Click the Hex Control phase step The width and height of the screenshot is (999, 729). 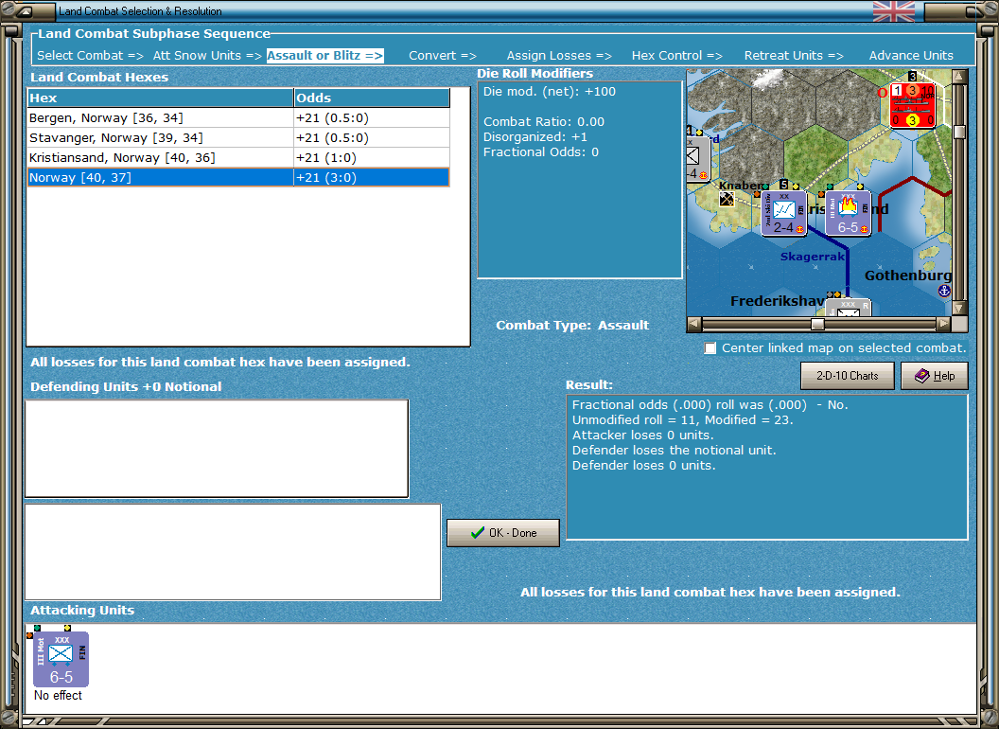(x=677, y=56)
